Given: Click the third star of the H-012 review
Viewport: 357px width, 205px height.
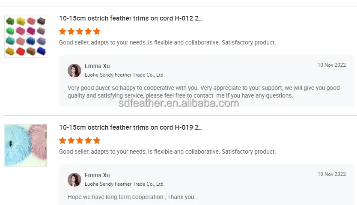Looking at the screenshot, I should [x=80, y=31].
